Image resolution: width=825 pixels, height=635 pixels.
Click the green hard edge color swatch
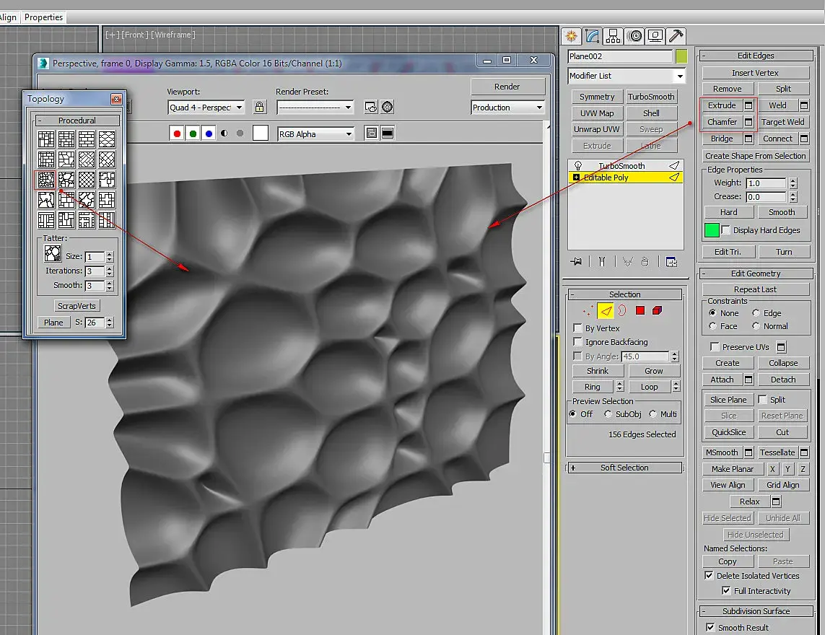coord(712,230)
